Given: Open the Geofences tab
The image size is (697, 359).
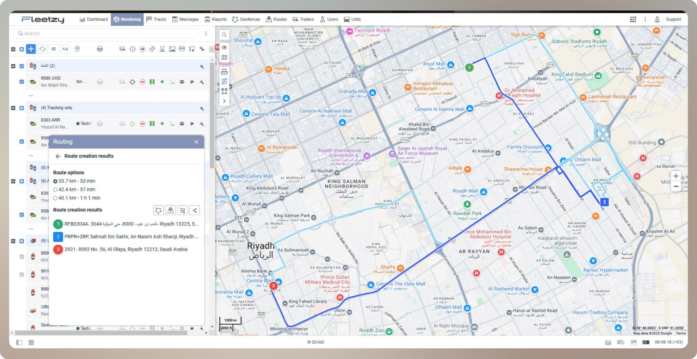Looking at the screenshot, I should click(246, 19).
